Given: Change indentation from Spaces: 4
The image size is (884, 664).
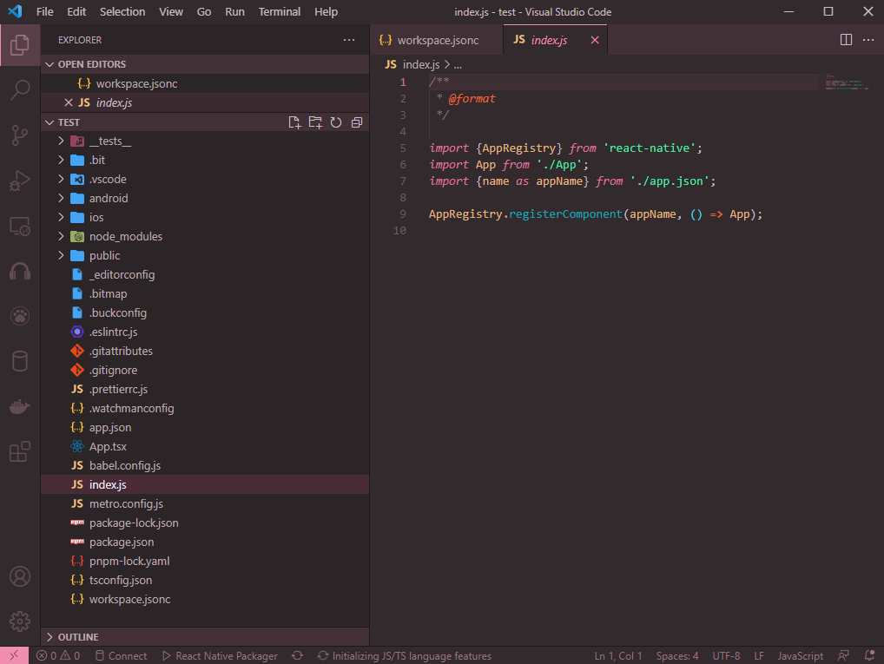Looking at the screenshot, I should tap(676, 655).
